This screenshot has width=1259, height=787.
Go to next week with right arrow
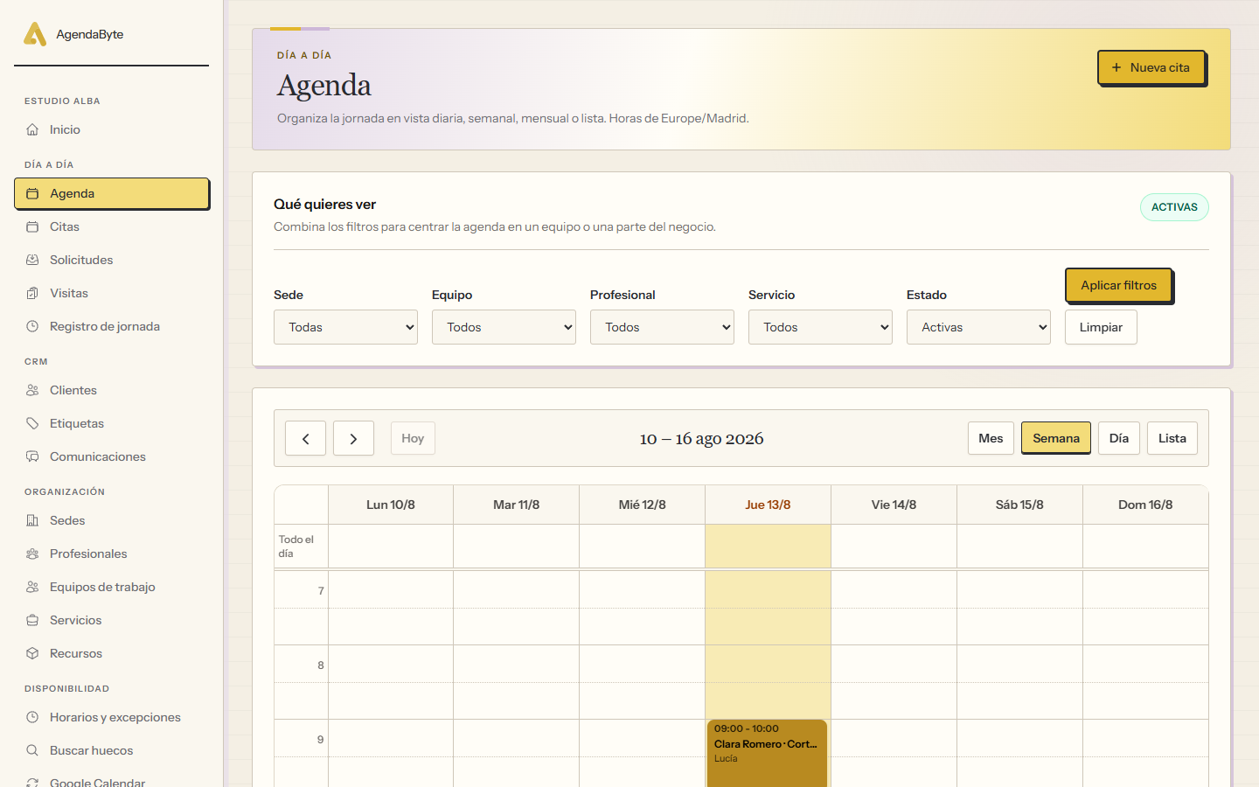353,438
